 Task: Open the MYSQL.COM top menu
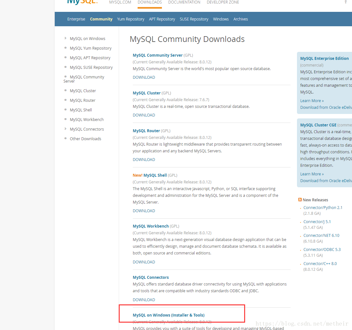[x=120, y=2]
